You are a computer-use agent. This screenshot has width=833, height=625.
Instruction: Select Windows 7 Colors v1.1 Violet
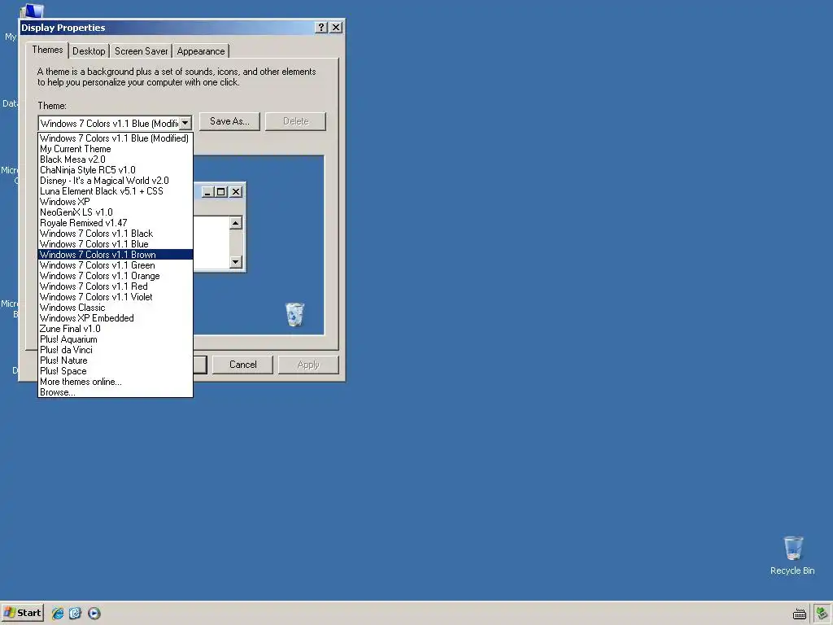click(116, 297)
